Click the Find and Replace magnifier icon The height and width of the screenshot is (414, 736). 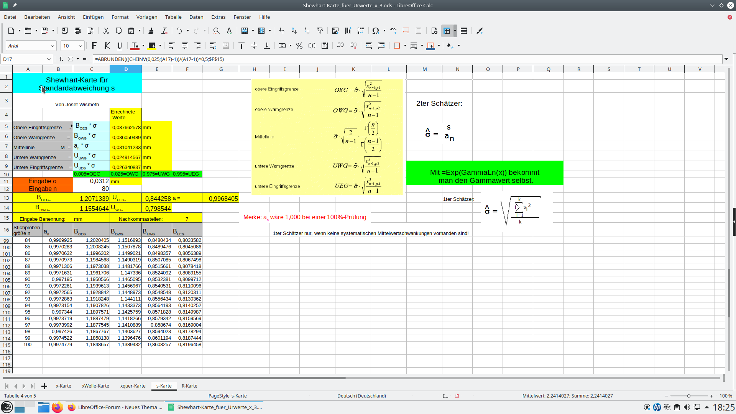pos(216,31)
